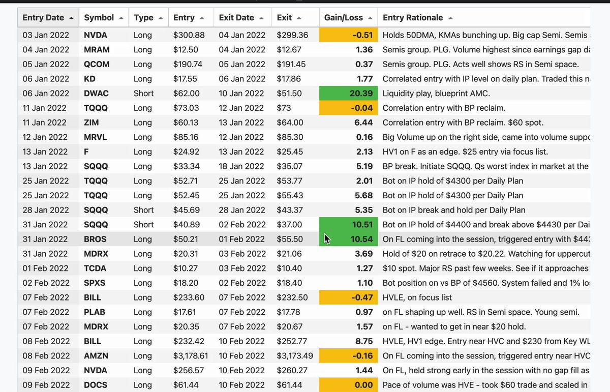Sort by Entry Date column arrow
This screenshot has height=392, width=610.
(71, 18)
